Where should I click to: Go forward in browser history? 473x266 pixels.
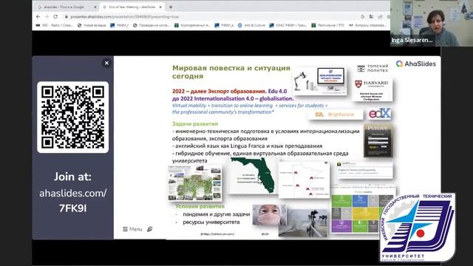click(x=47, y=16)
